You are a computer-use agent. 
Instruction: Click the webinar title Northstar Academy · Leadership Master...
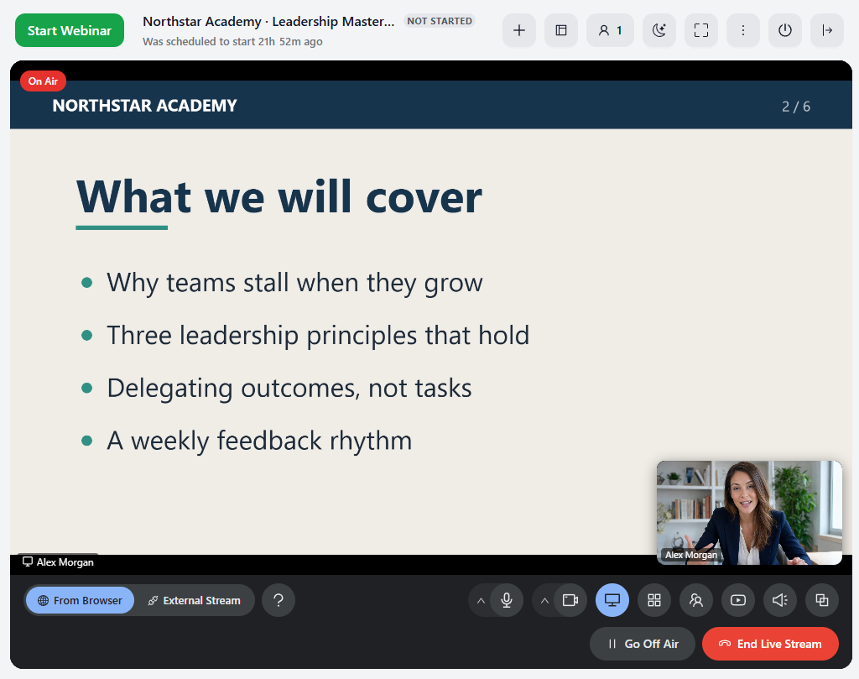point(268,21)
